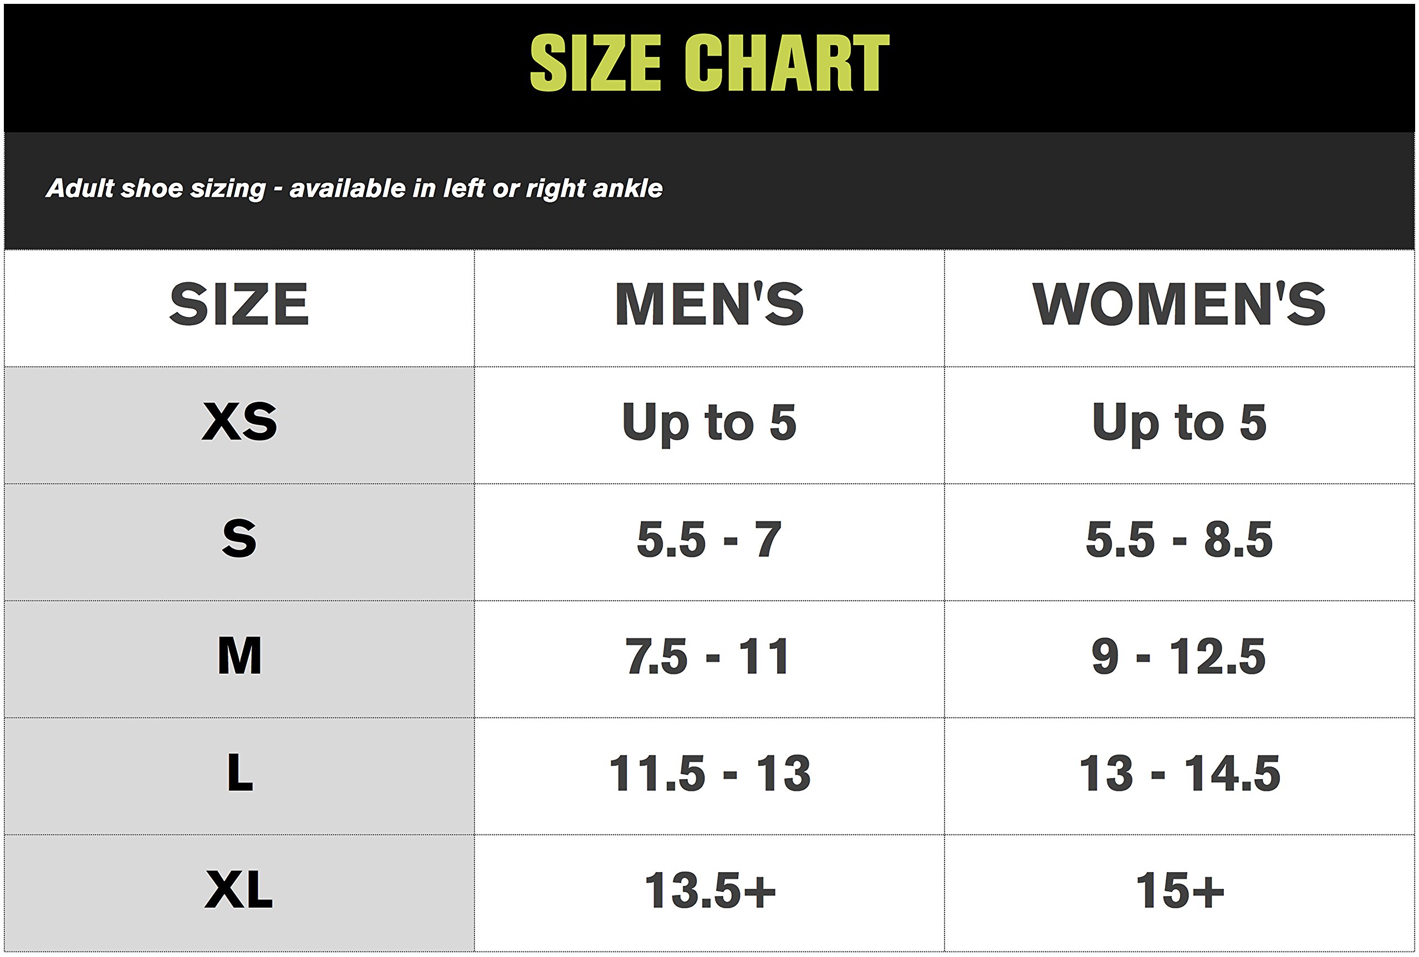Viewport: 1419px width, 957px height.
Task: Select the SIZE column header
Action: 239,305
